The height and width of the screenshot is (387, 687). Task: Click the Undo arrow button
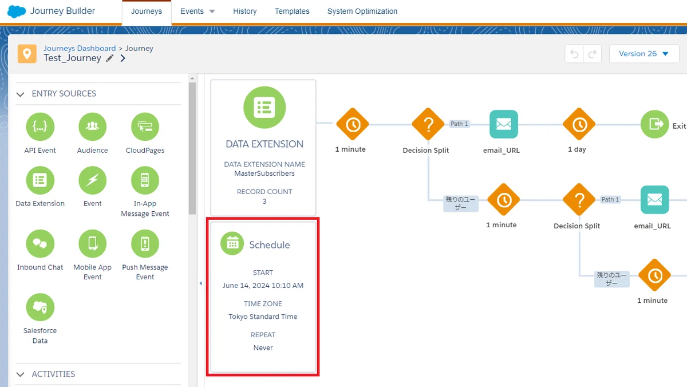pos(574,54)
